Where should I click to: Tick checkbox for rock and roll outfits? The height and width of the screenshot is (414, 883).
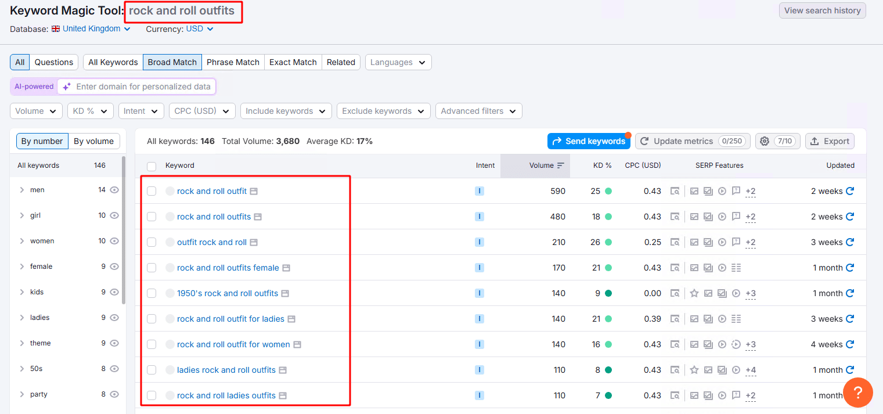coord(152,217)
